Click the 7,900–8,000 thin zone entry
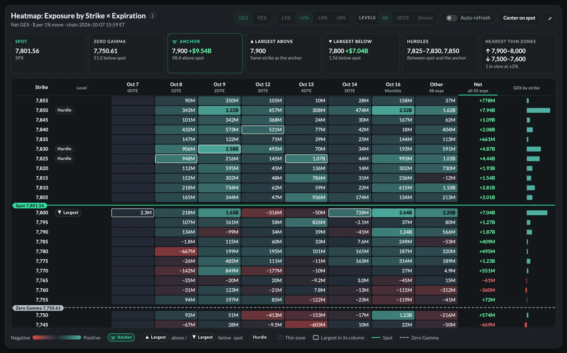The image size is (567, 353). click(x=505, y=51)
